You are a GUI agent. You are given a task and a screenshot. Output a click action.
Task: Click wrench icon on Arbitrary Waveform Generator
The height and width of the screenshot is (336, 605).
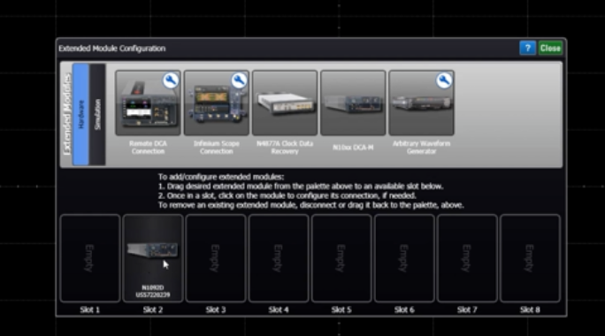(444, 80)
